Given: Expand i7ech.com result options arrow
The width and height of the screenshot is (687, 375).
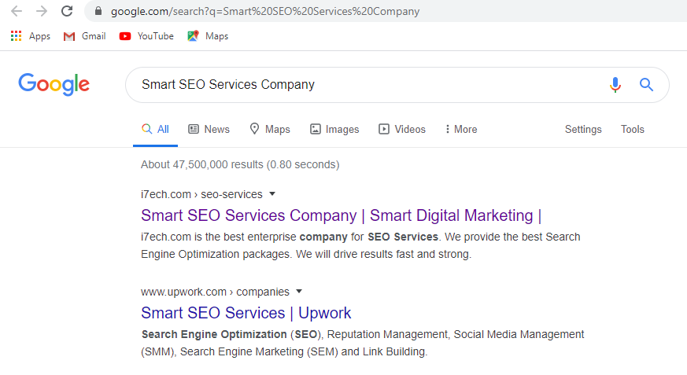Looking at the screenshot, I should tap(272, 194).
